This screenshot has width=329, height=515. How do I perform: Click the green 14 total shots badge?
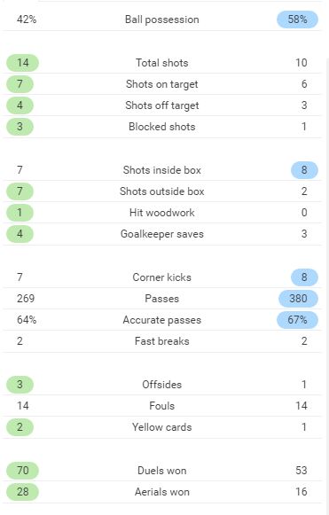click(23, 63)
